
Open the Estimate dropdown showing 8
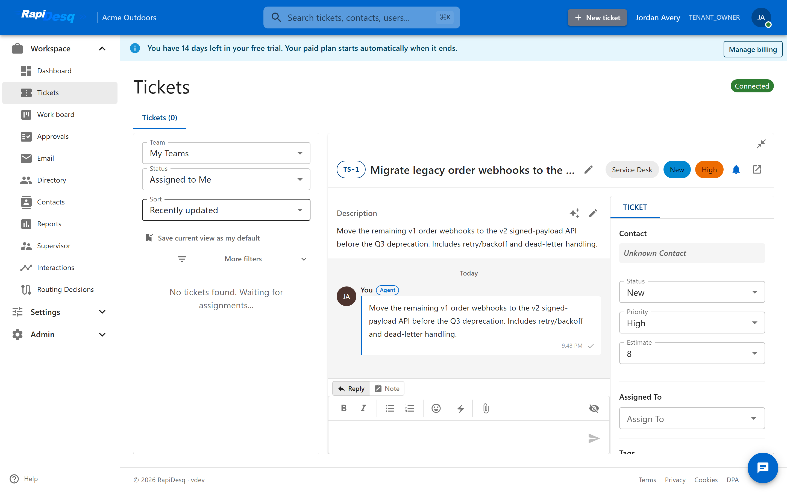(692, 353)
